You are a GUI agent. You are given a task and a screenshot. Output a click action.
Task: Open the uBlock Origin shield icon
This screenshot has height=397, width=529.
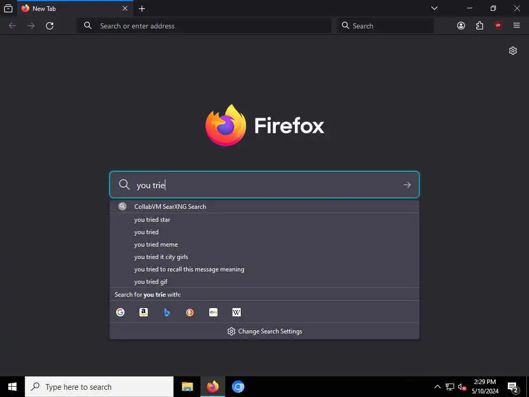[498, 26]
